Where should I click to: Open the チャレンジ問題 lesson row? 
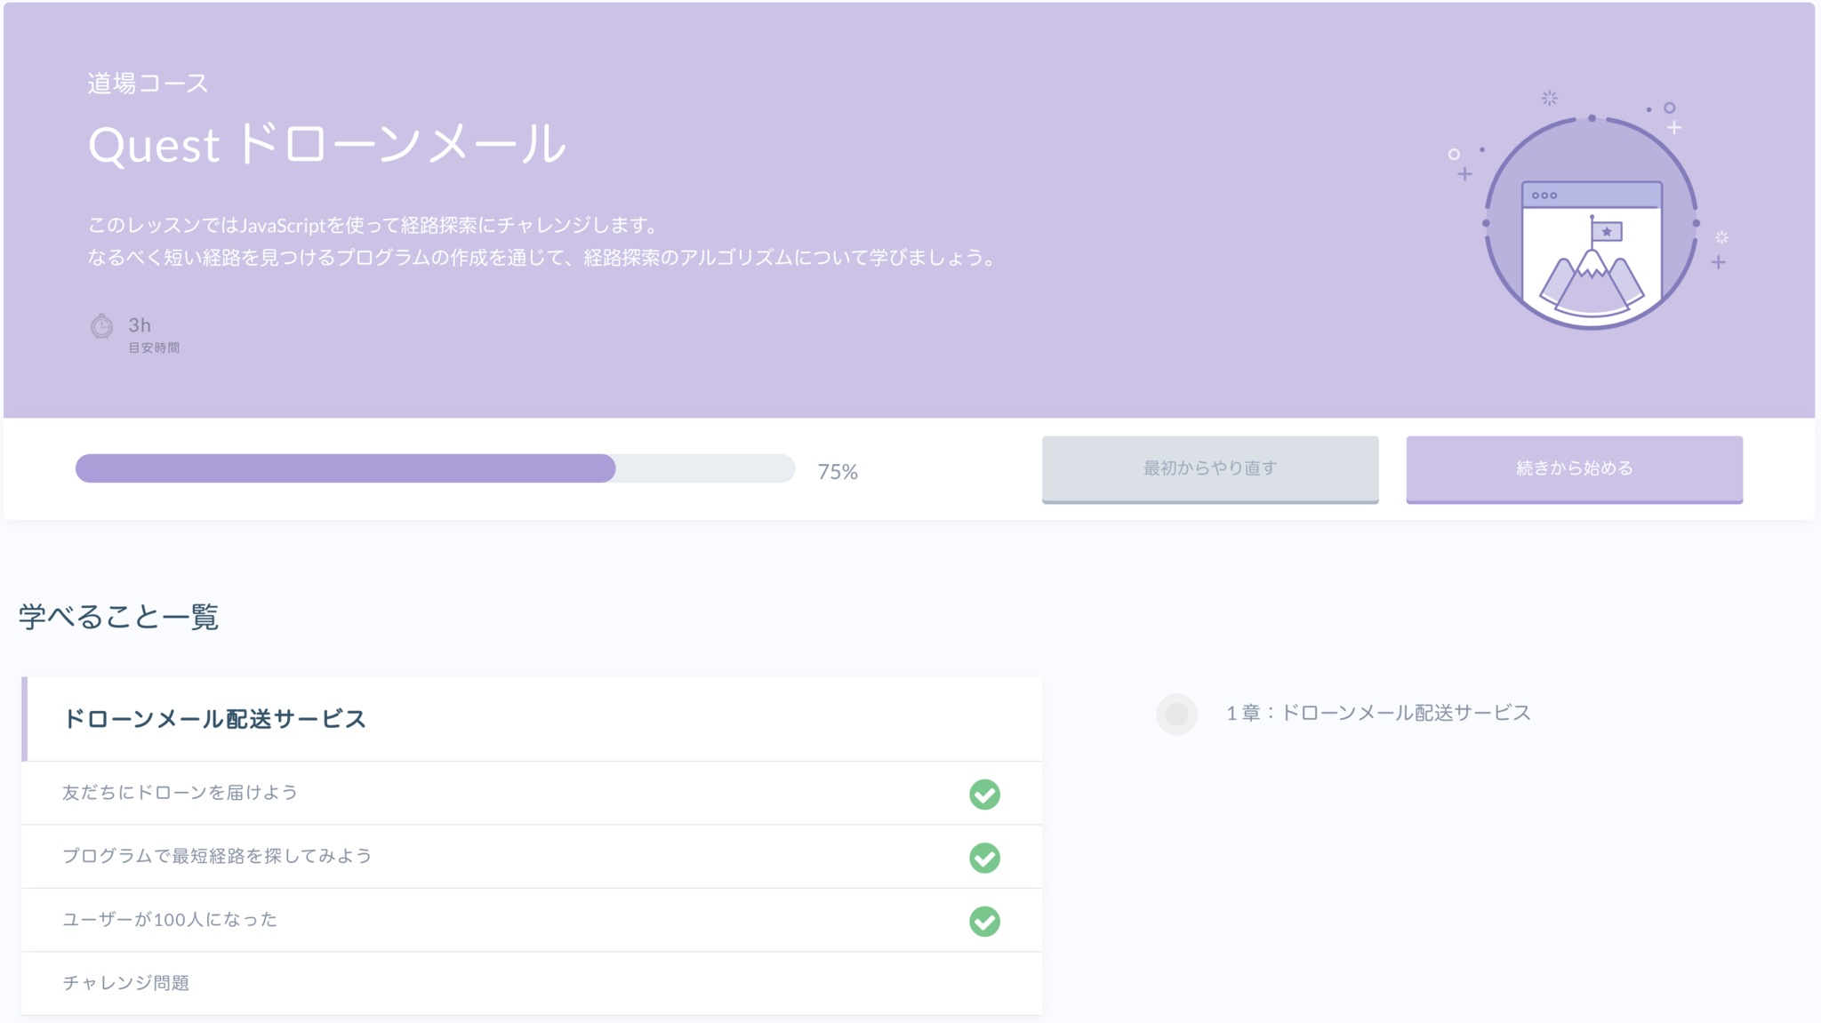(x=126, y=983)
